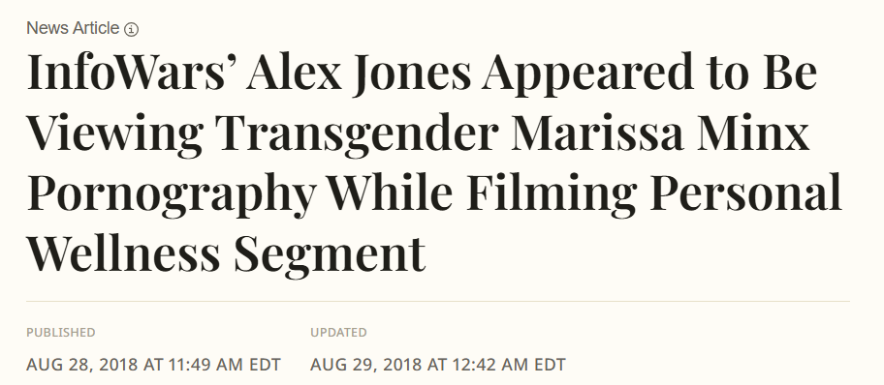The width and height of the screenshot is (884, 385).
Task: Click the PUBLISHED label
Action: [61, 333]
